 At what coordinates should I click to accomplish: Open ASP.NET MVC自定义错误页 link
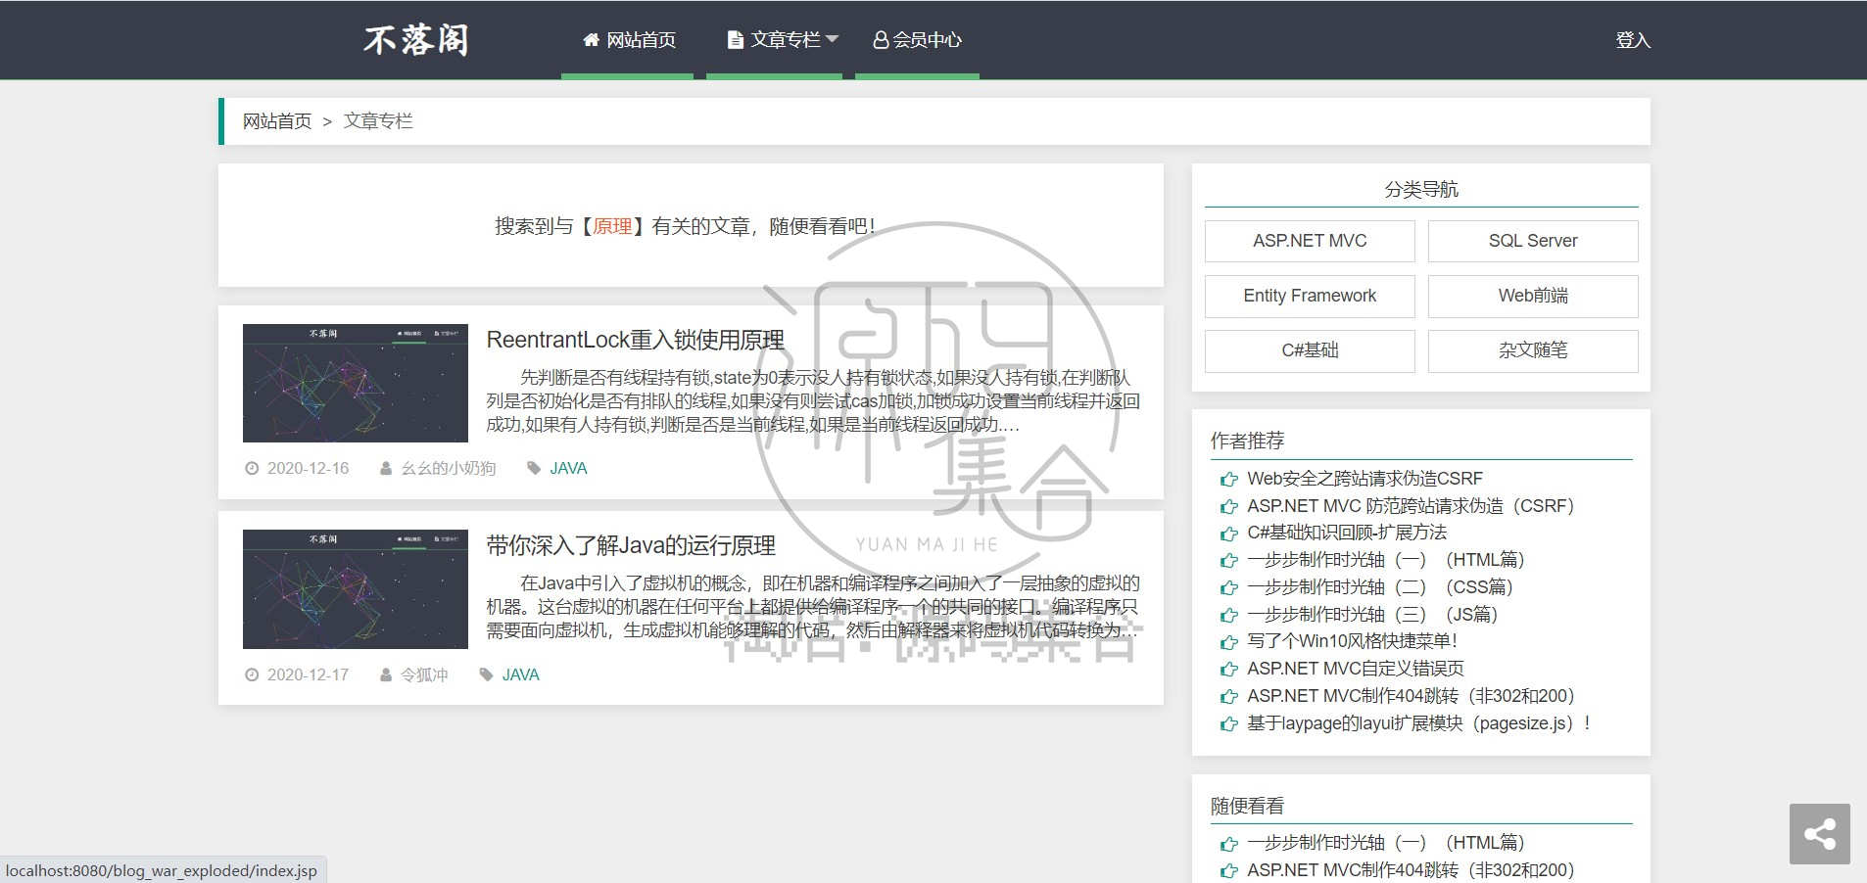point(1356,669)
